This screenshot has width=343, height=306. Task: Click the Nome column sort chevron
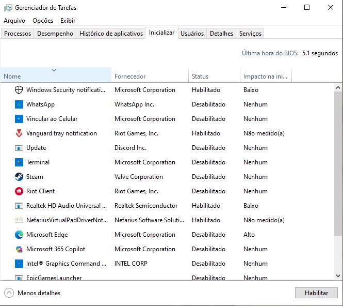[x=54, y=70]
